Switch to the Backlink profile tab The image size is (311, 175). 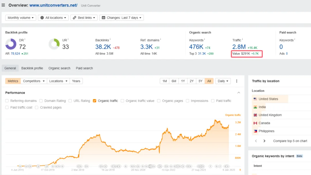coord(32,68)
